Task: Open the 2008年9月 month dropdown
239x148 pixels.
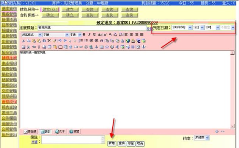Action: 182,28
